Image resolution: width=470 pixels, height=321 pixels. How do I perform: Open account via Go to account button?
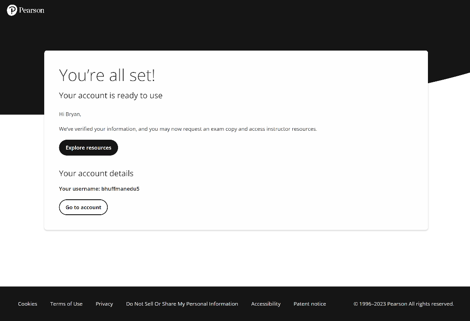[83, 207]
